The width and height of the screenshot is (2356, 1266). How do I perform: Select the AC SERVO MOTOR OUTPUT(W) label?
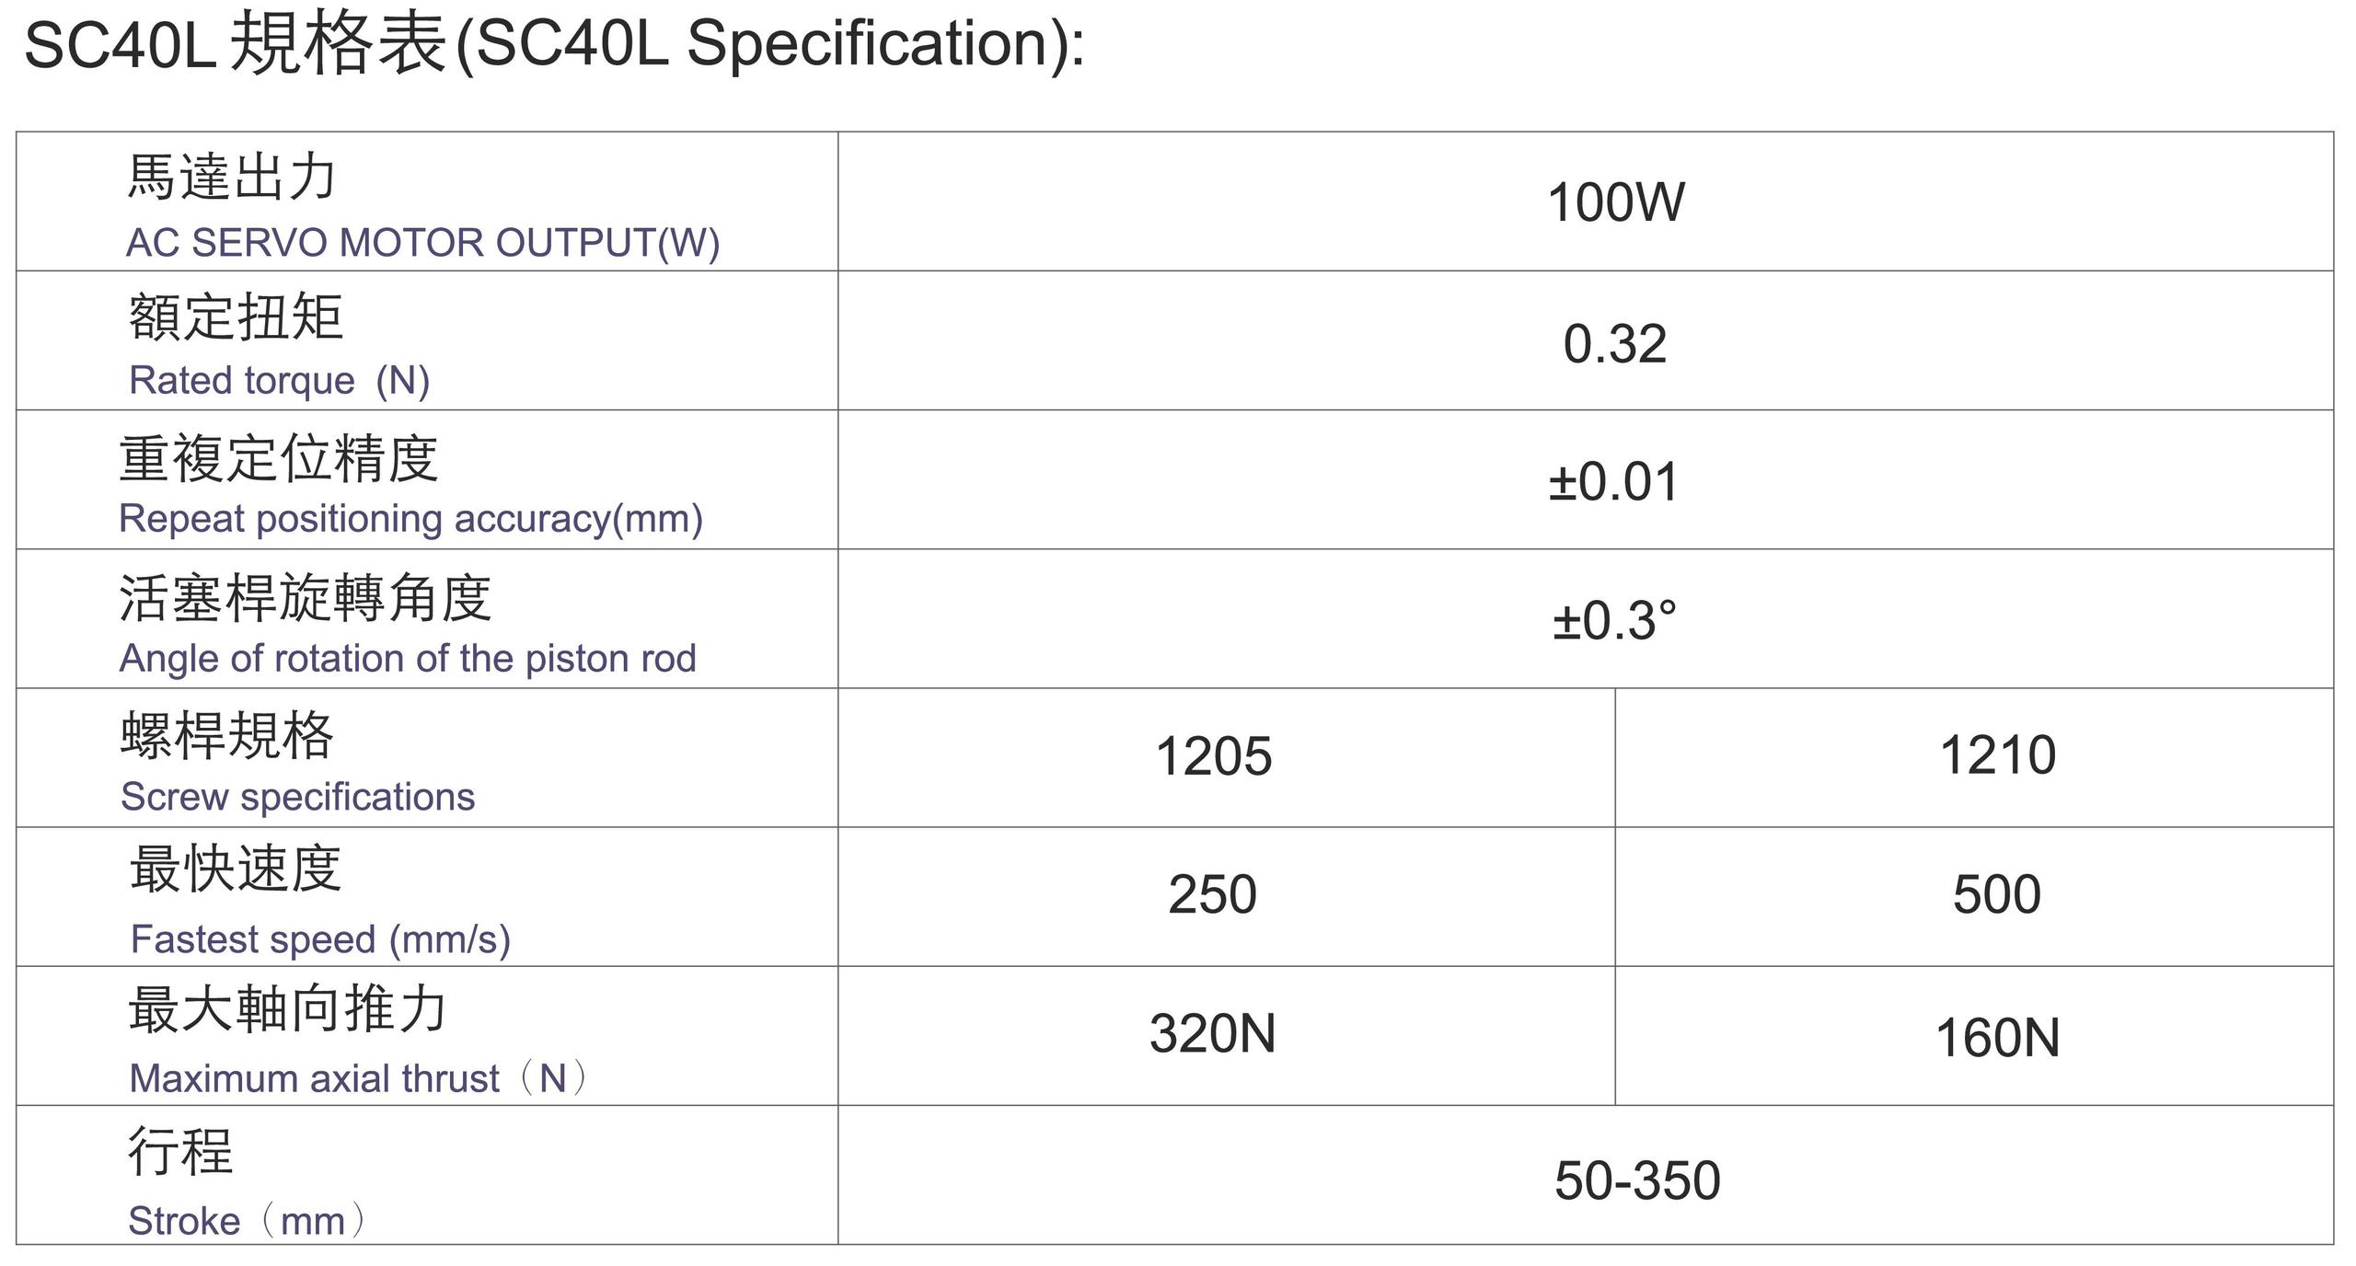[x=422, y=243]
